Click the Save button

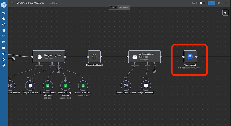point(211,3)
